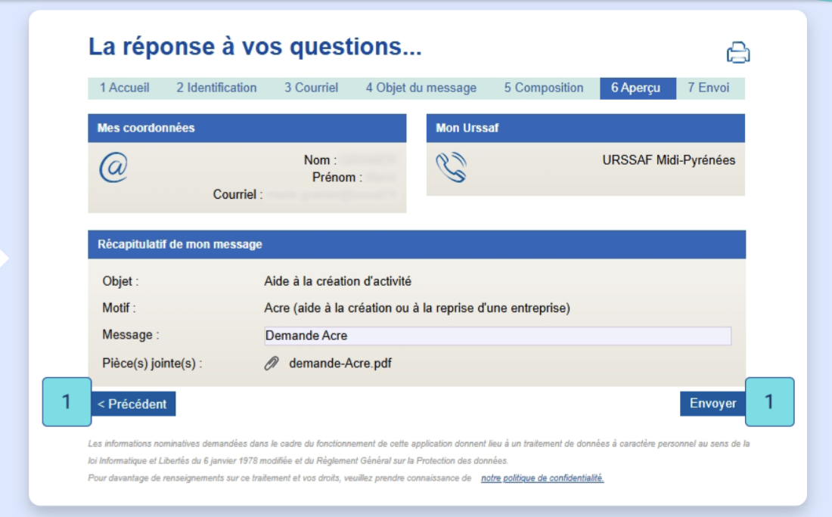This screenshot has height=517, width=832.
Task: Open attached file demande-Acre.pdf
Action: pos(340,364)
